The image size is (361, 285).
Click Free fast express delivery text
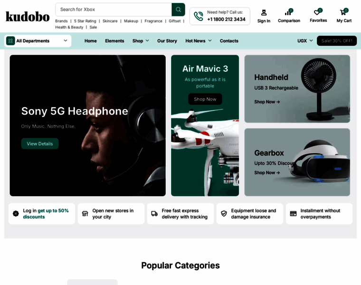(185, 214)
